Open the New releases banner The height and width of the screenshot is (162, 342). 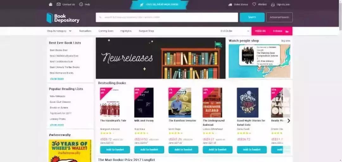pyautogui.click(x=161, y=58)
